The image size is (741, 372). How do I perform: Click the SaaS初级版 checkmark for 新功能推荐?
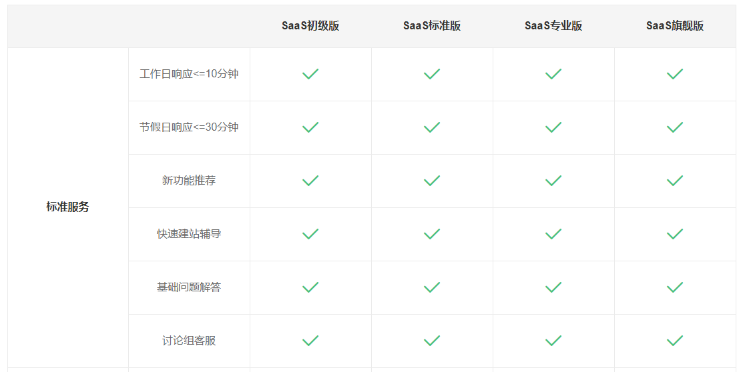pos(310,181)
